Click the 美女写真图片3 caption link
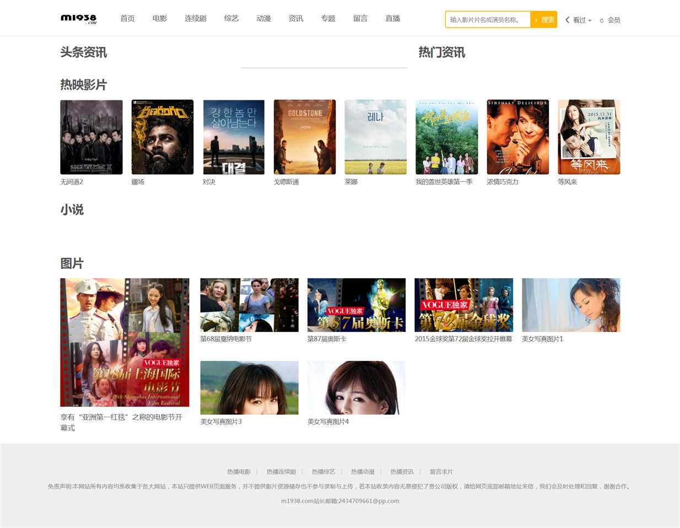Screen dimensions: 680x528 tap(221, 422)
